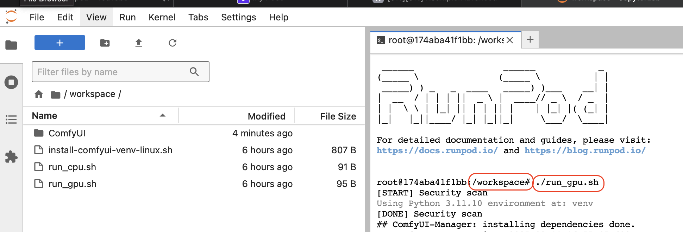Go to home directory via house icon
Image resolution: width=683 pixels, height=232 pixels.
tap(39, 94)
